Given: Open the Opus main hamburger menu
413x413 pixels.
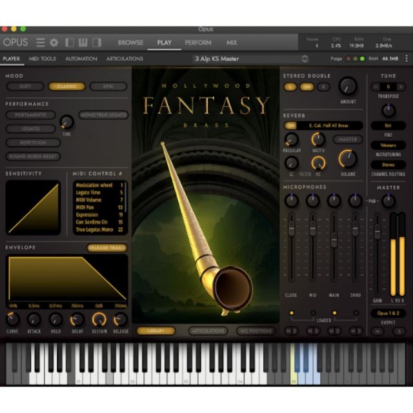Looking at the screenshot, I should [40, 43].
